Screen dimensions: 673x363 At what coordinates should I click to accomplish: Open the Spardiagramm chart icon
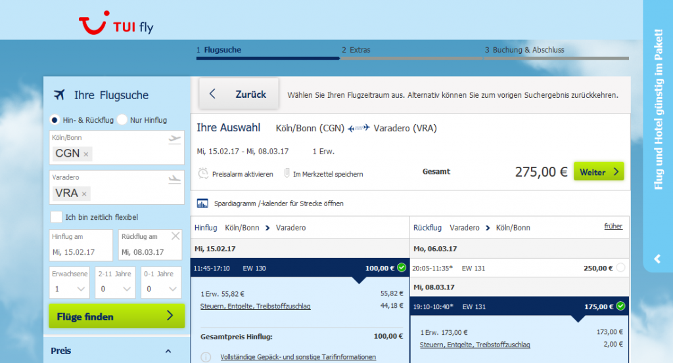203,203
